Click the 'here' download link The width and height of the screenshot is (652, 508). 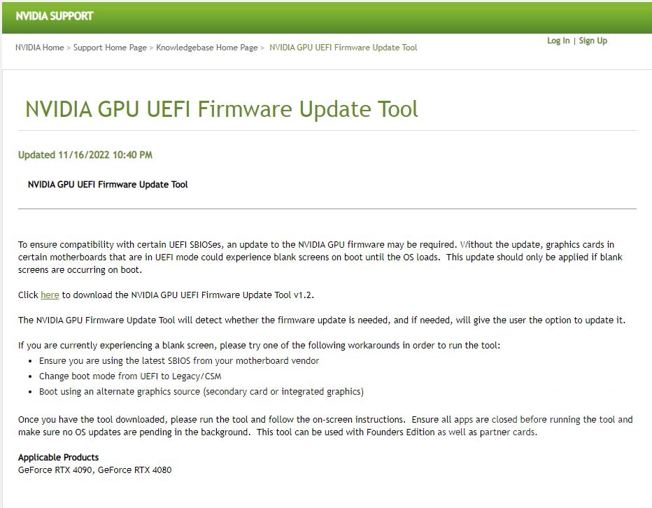pos(50,295)
